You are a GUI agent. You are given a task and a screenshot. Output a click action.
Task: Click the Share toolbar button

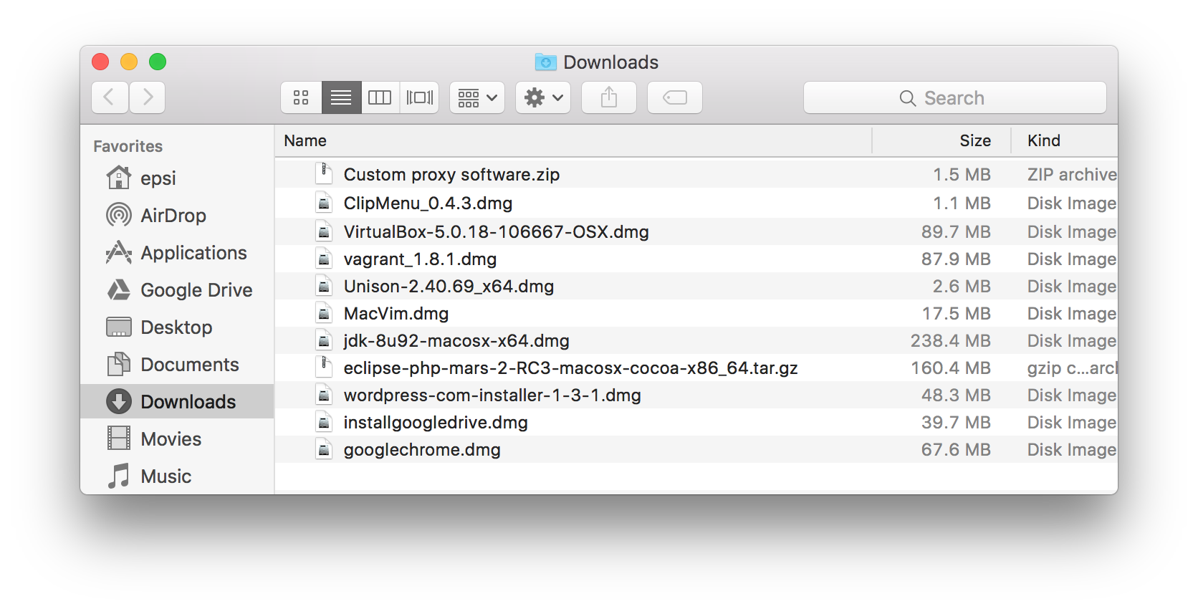609,97
